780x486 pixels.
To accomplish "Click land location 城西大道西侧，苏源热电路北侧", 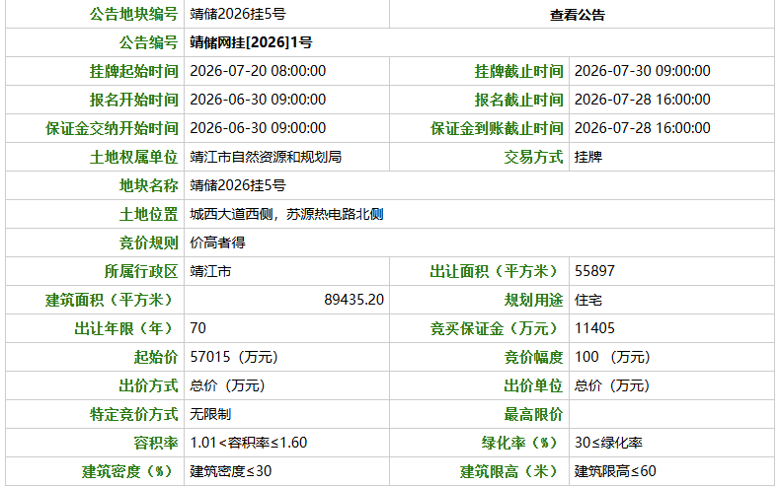I will pos(286,214).
